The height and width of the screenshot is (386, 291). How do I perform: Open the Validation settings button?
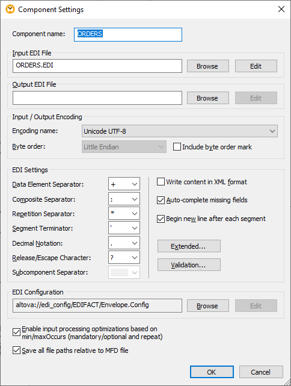coord(189,264)
